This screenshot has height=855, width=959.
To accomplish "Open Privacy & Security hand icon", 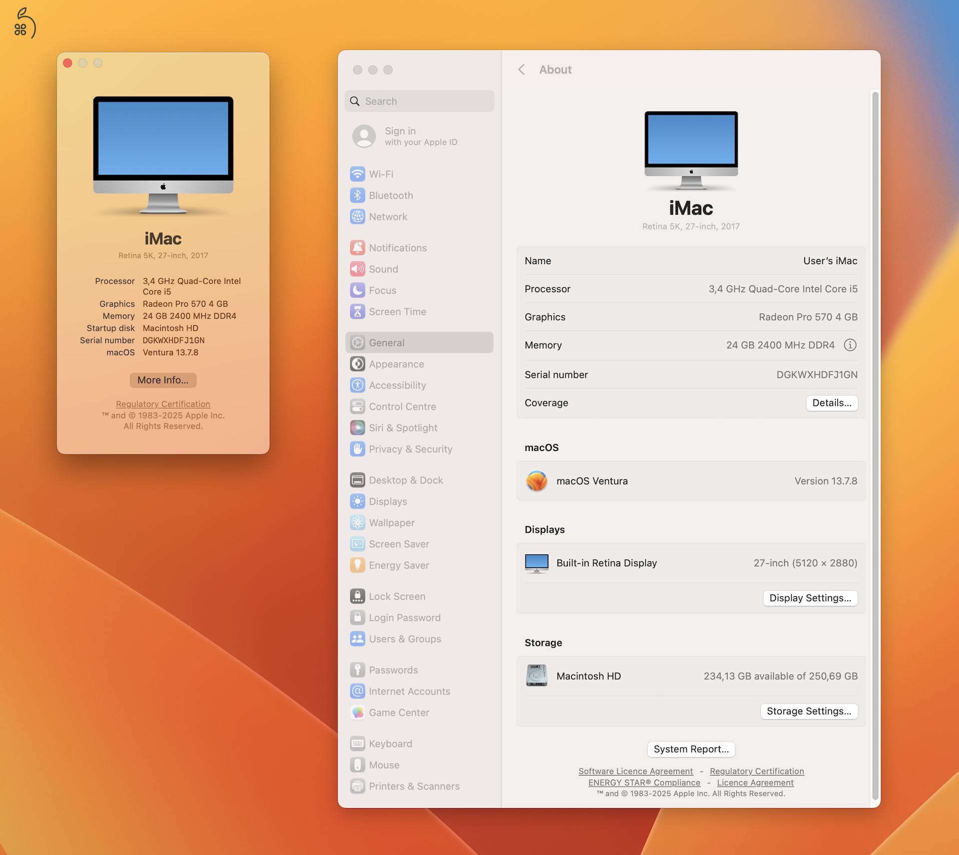I will pyautogui.click(x=357, y=449).
